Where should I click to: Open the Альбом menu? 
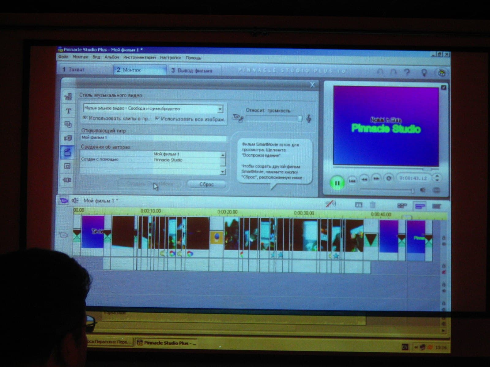[111, 57]
